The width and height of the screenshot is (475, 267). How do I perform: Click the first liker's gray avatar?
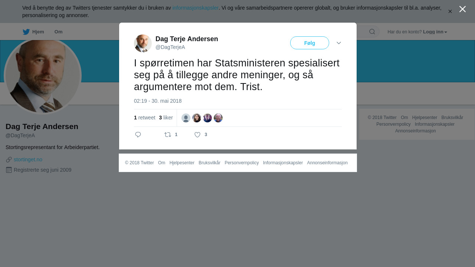tap(186, 118)
